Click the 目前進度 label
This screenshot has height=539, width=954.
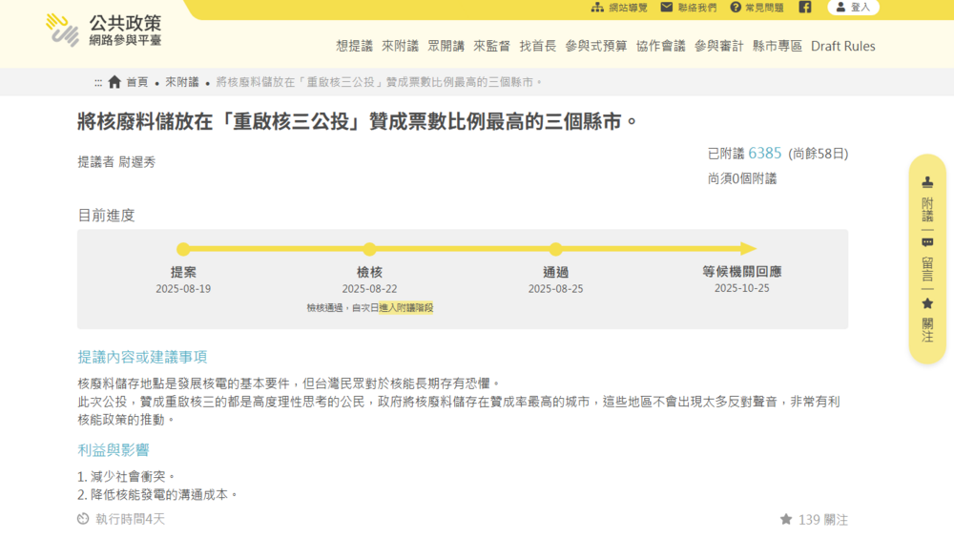[x=106, y=216]
